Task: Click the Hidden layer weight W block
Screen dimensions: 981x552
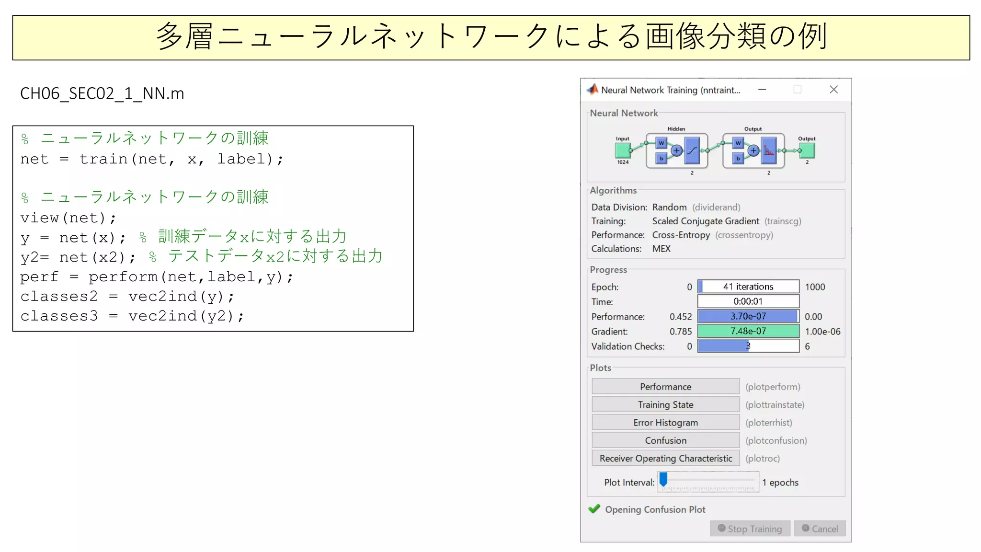Action: tap(662, 143)
